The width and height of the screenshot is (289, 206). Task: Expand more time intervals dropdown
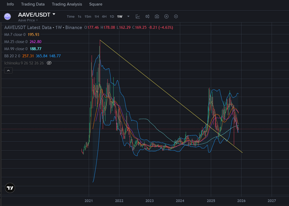pyautogui.click(x=128, y=16)
